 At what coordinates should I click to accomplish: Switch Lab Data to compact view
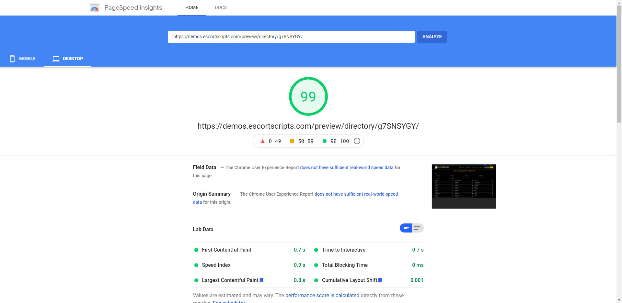[x=406, y=228]
